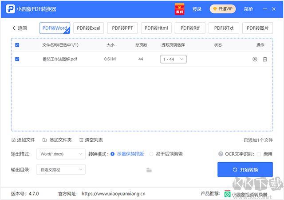Viewport: 284px width, 200px height.
Task: Enable the OCR 启用 checkbox
Action: (259, 154)
